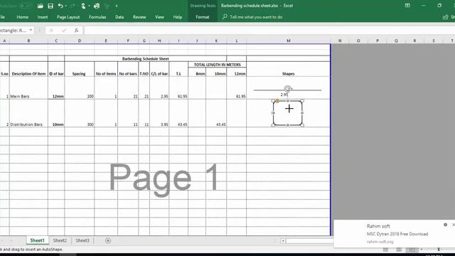Save the workbook with the floppy icon
The width and height of the screenshot is (455, 256).
tap(50, 6)
